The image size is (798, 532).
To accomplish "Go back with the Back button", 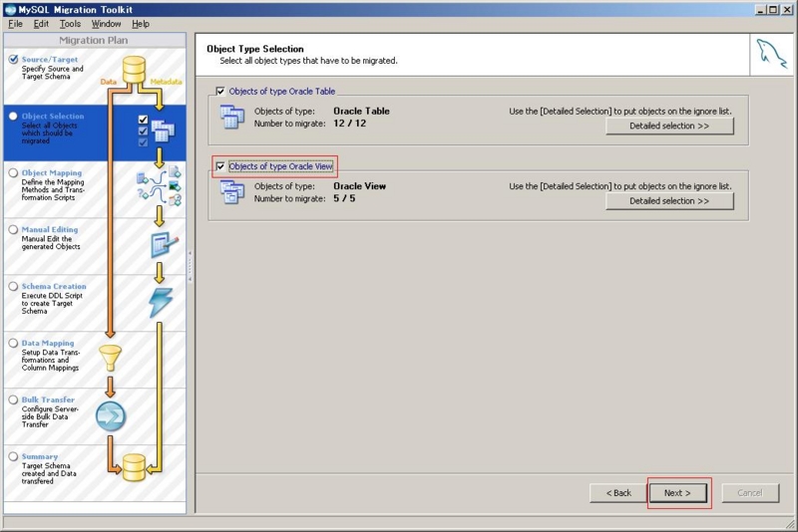I will click(x=618, y=493).
